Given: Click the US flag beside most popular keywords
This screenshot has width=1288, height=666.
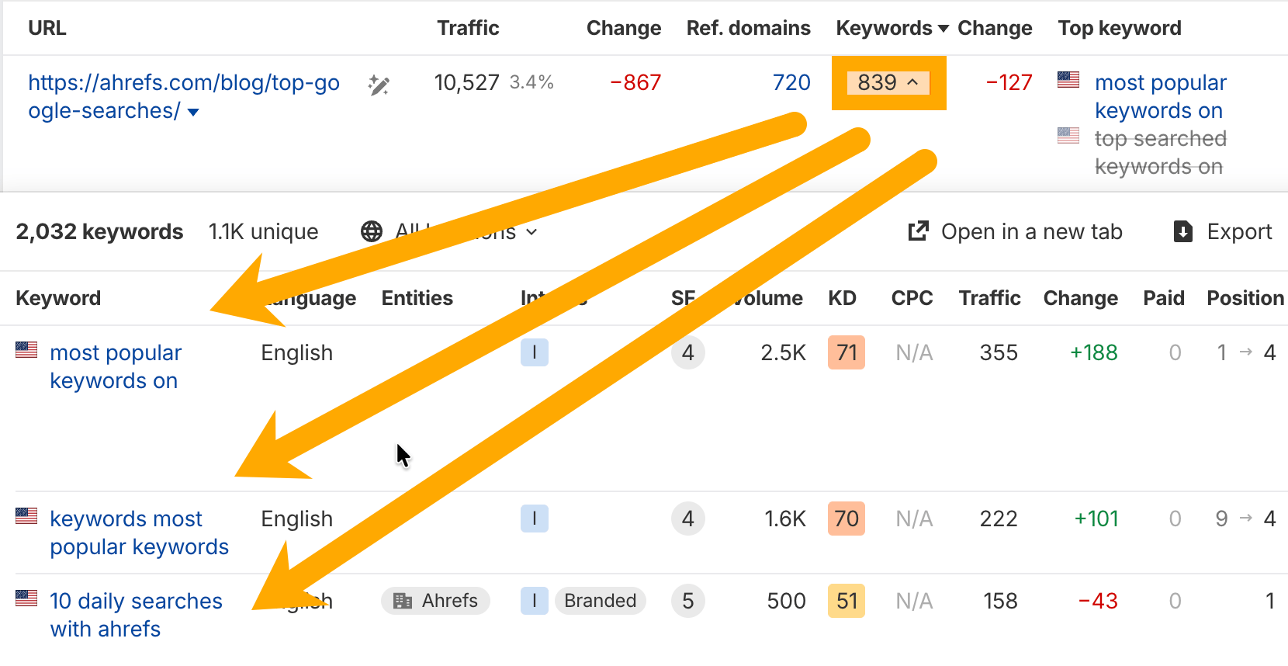Looking at the screenshot, I should click(26, 350).
